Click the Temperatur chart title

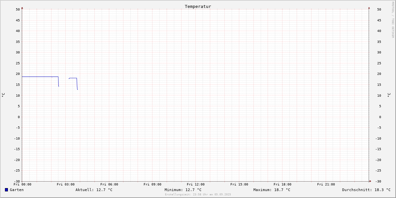coord(198,6)
